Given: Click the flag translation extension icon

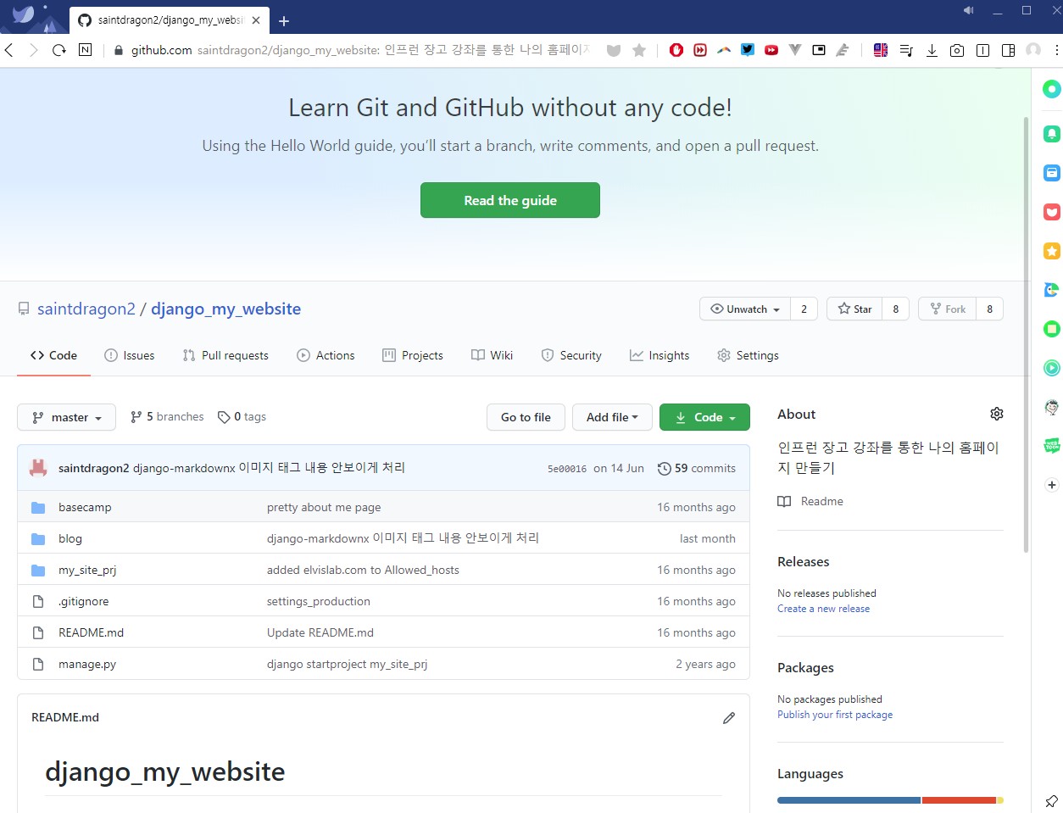Looking at the screenshot, I should [x=881, y=50].
